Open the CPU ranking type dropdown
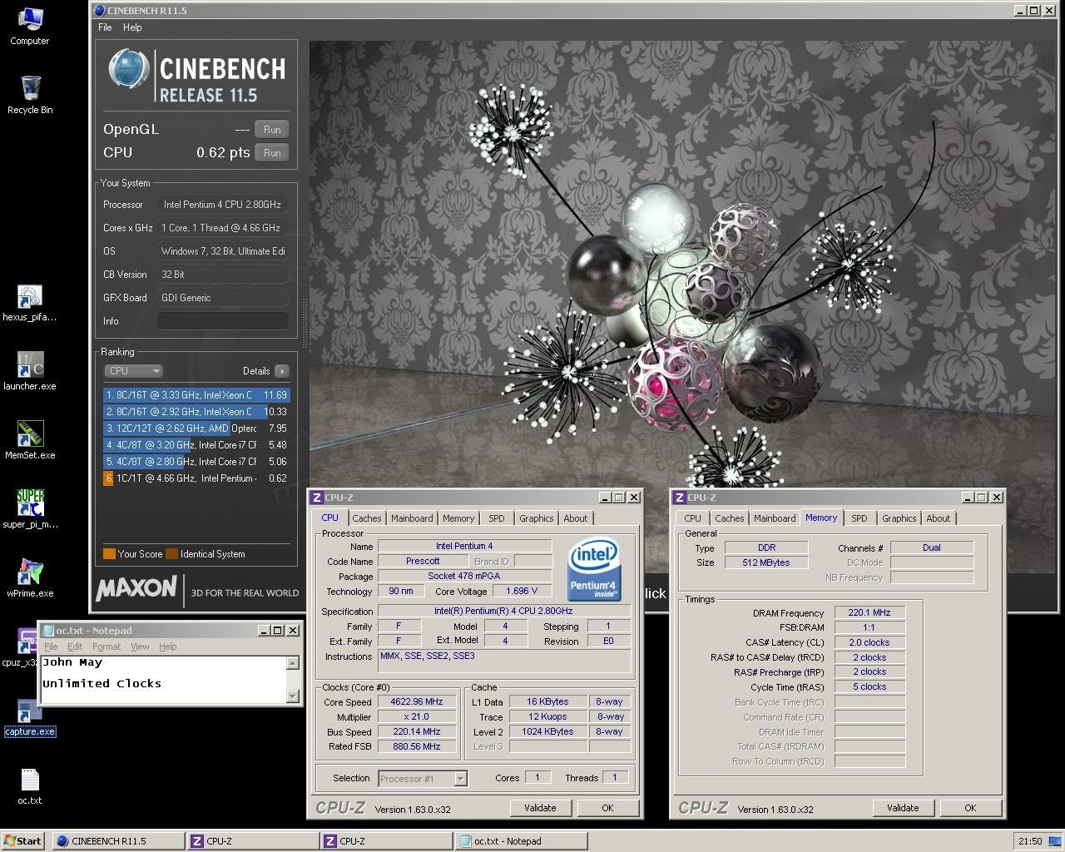Screen dimensions: 1065x852 [133, 371]
